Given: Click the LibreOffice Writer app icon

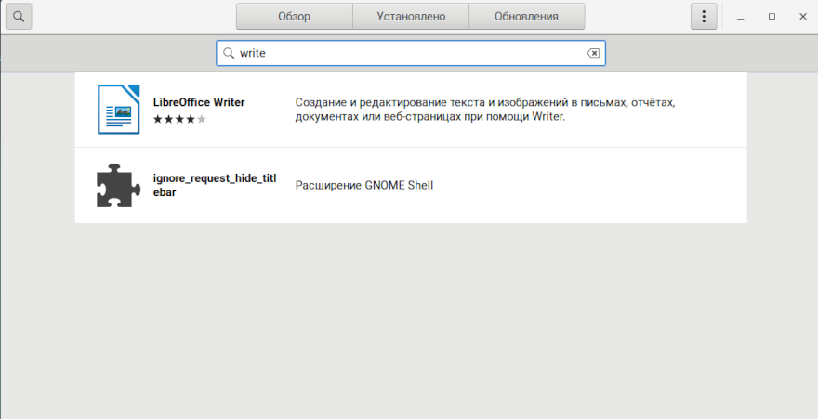Looking at the screenshot, I should click(118, 110).
